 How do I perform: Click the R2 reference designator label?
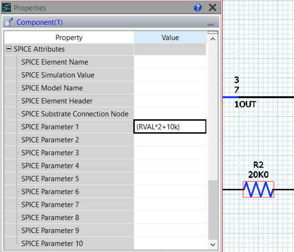click(258, 165)
